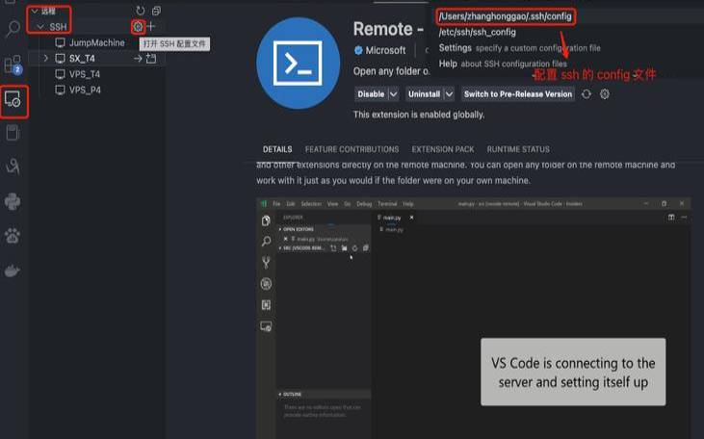The width and height of the screenshot is (704, 439).
Task: Switch to the DETAILS tab
Action: pos(277,149)
